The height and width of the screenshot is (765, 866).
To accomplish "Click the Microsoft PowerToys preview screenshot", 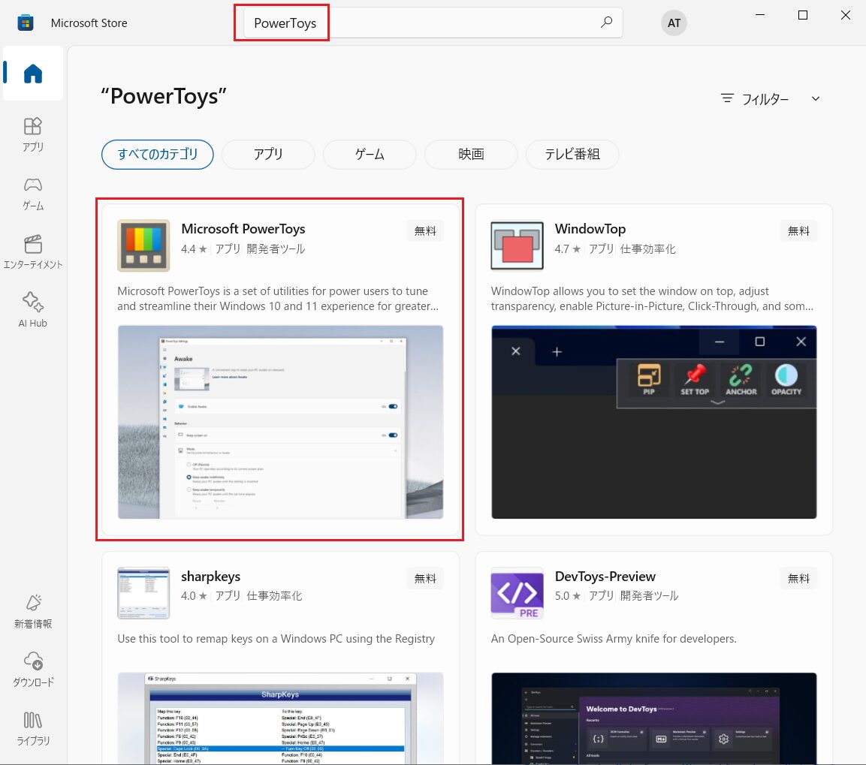I will click(x=279, y=423).
